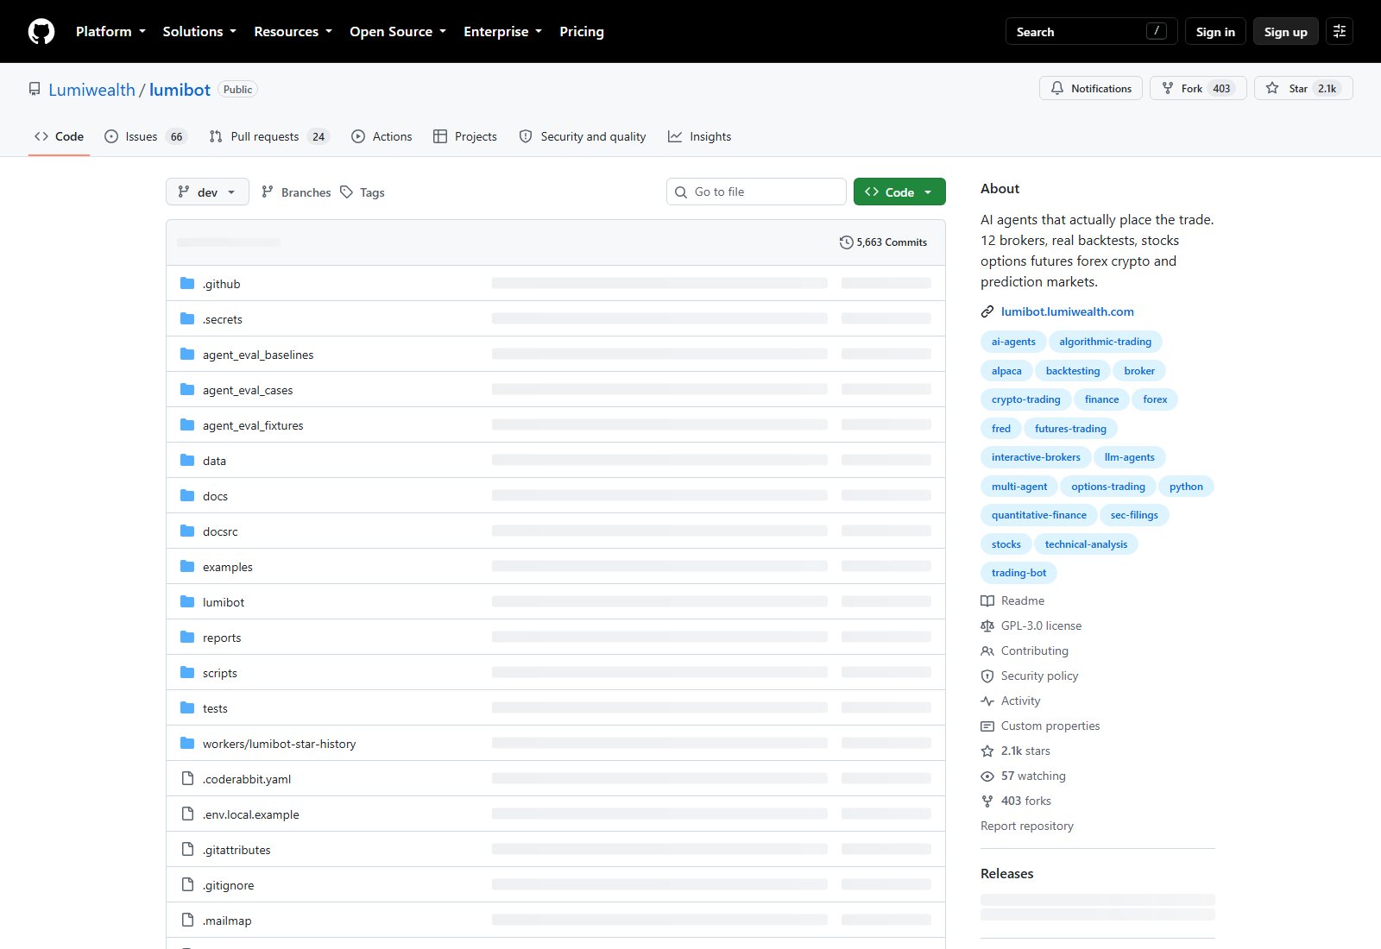Click the folder icon for agent_eval_cases
This screenshot has width=1381, height=949.
(x=187, y=390)
